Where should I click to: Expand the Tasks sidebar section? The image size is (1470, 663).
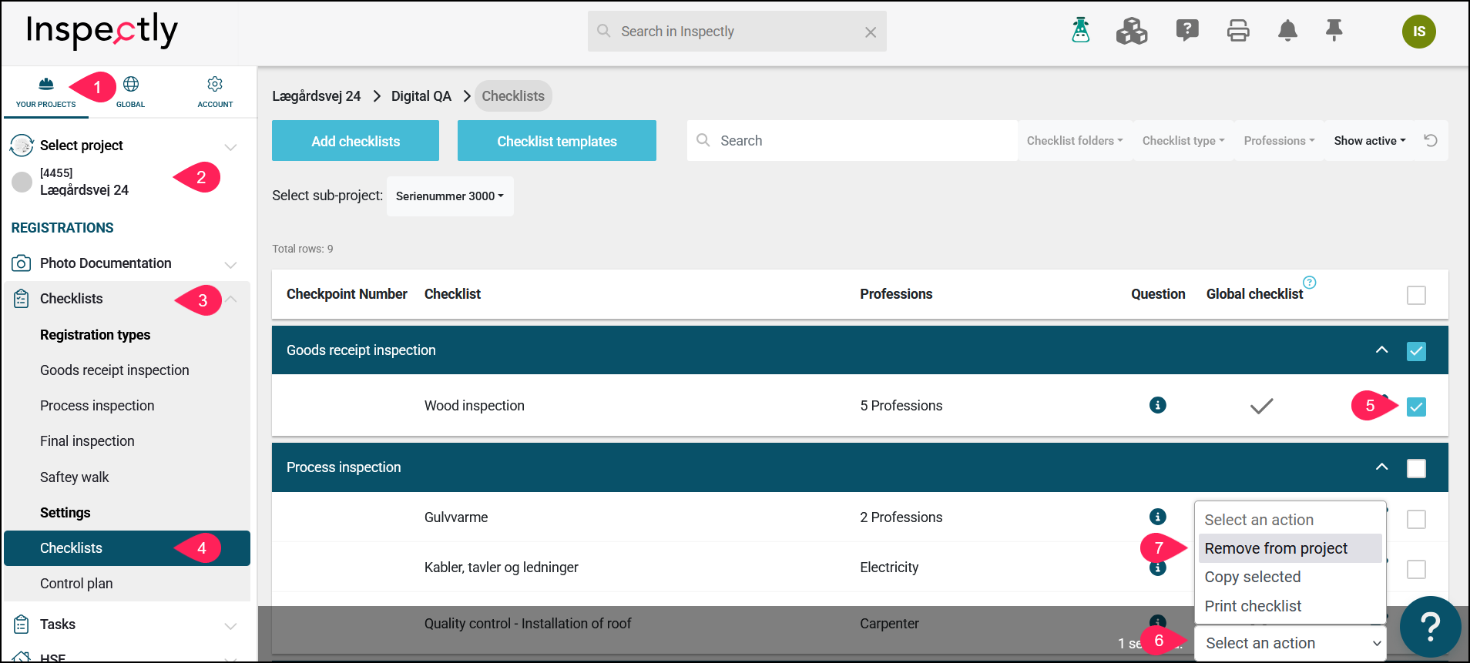tap(230, 625)
